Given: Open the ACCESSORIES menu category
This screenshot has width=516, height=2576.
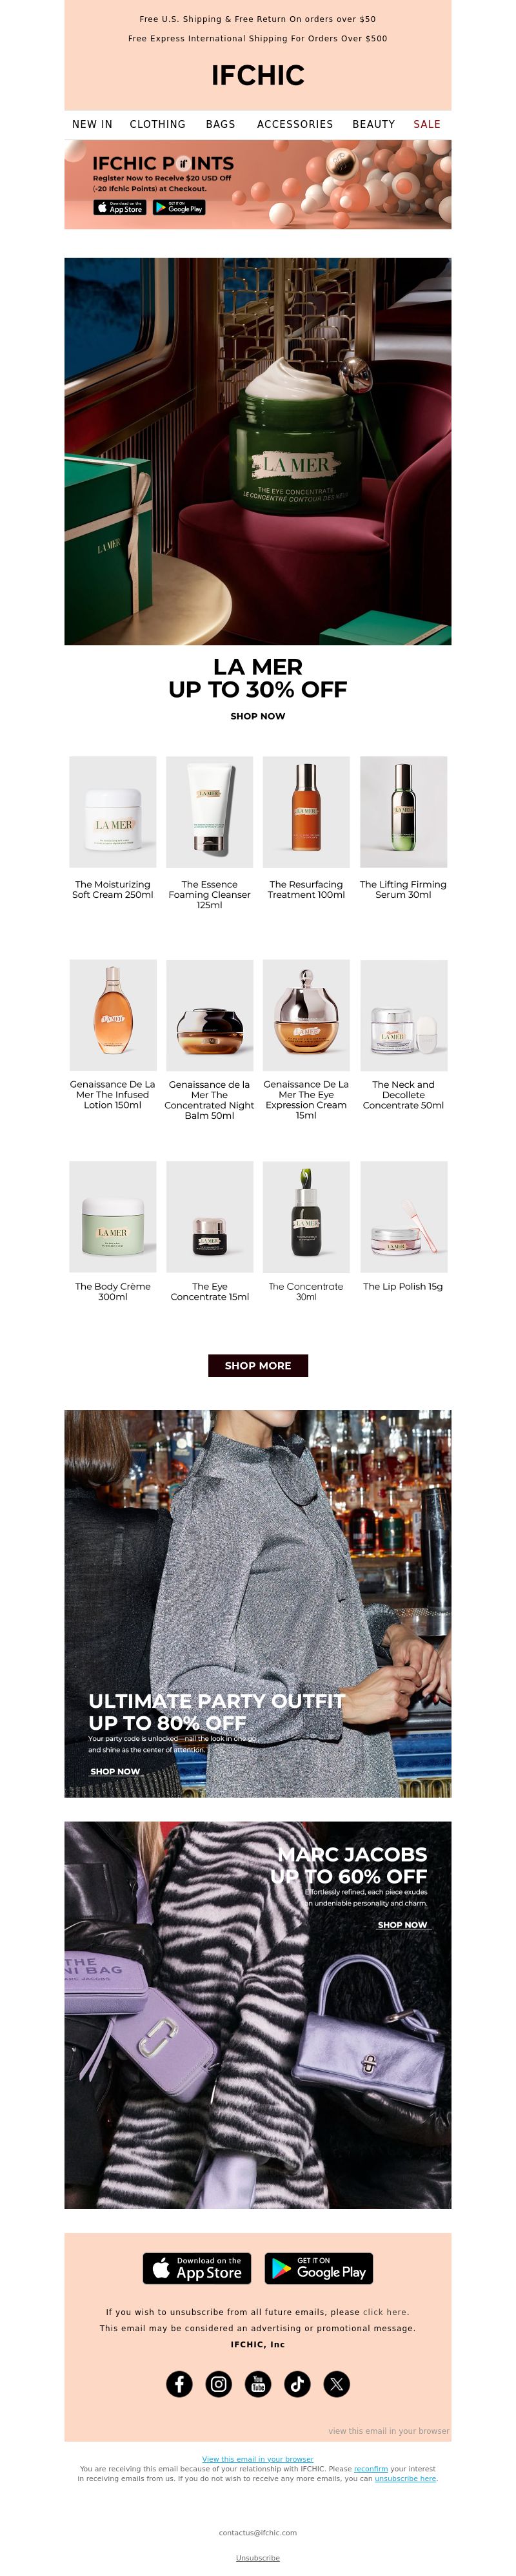Looking at the screenshot, I should (294, 124).
